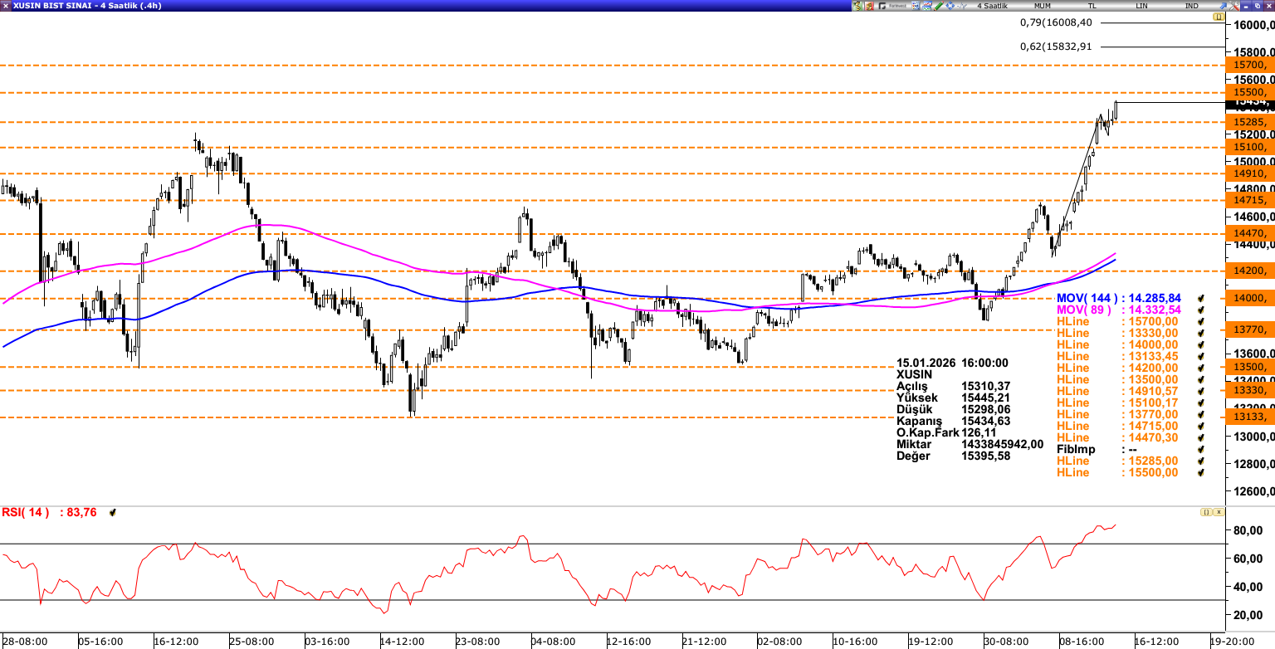This screenshot has width=1275, height=649.
Task: Toggle the FibImp indicator checkmark
Action: click(1199, 449)
